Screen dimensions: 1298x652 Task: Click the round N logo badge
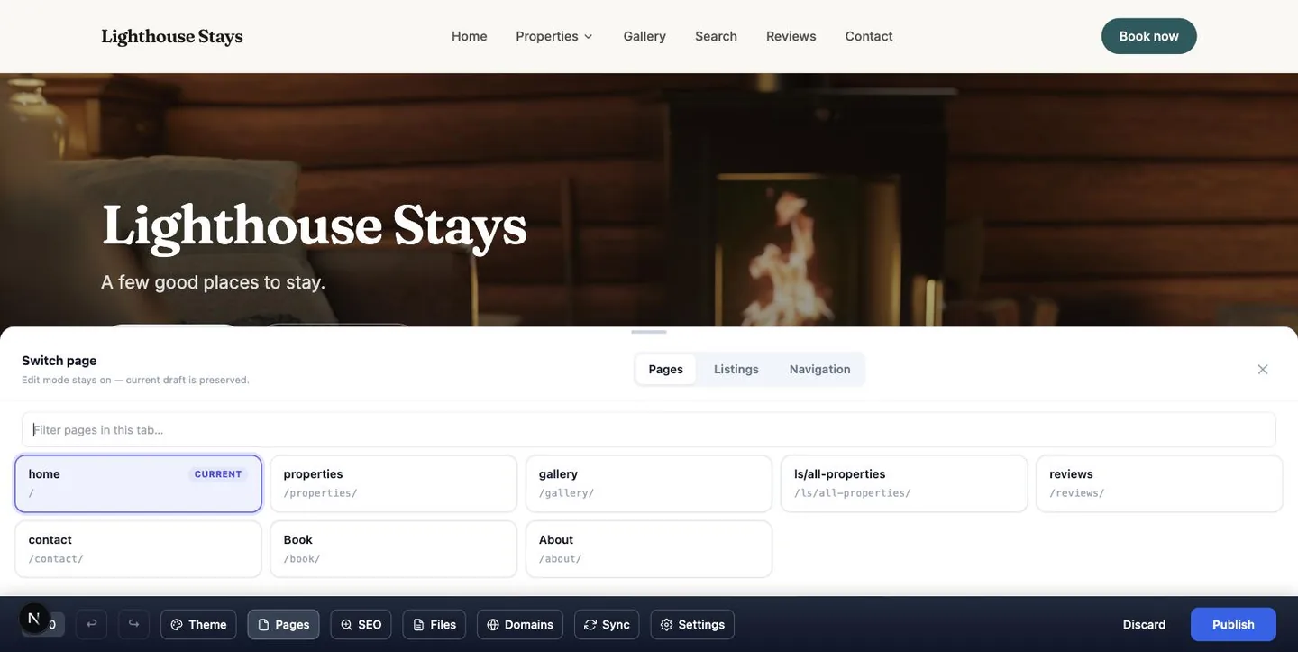[34, 618]
